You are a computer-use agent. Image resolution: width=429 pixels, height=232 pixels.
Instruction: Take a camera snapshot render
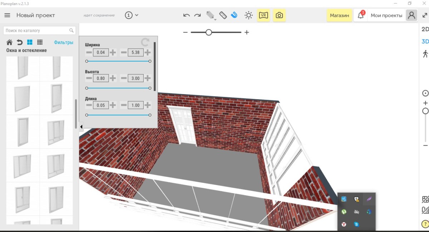coord(279,15)
